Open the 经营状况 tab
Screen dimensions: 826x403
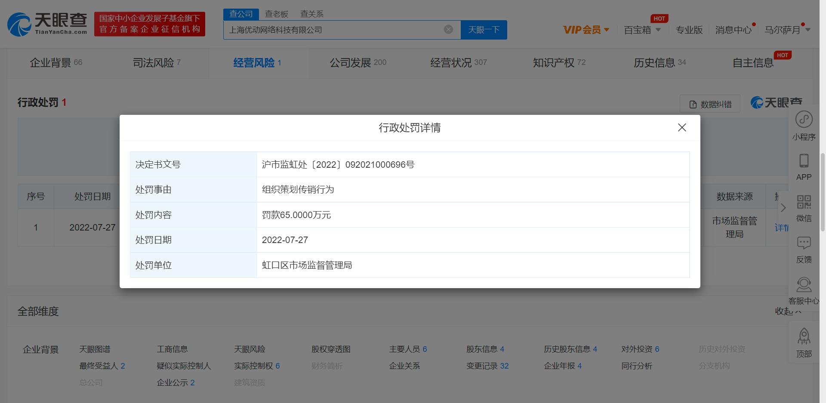(459, 63)
